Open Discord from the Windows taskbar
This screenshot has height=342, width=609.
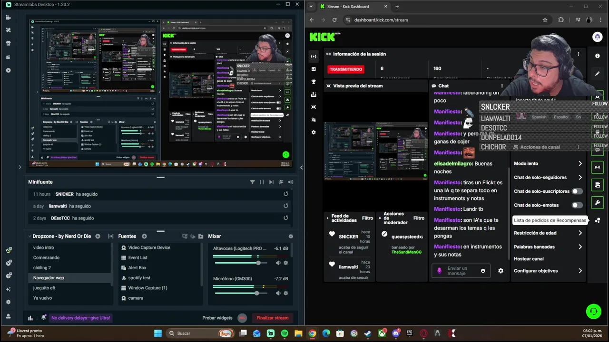point(396,333)
